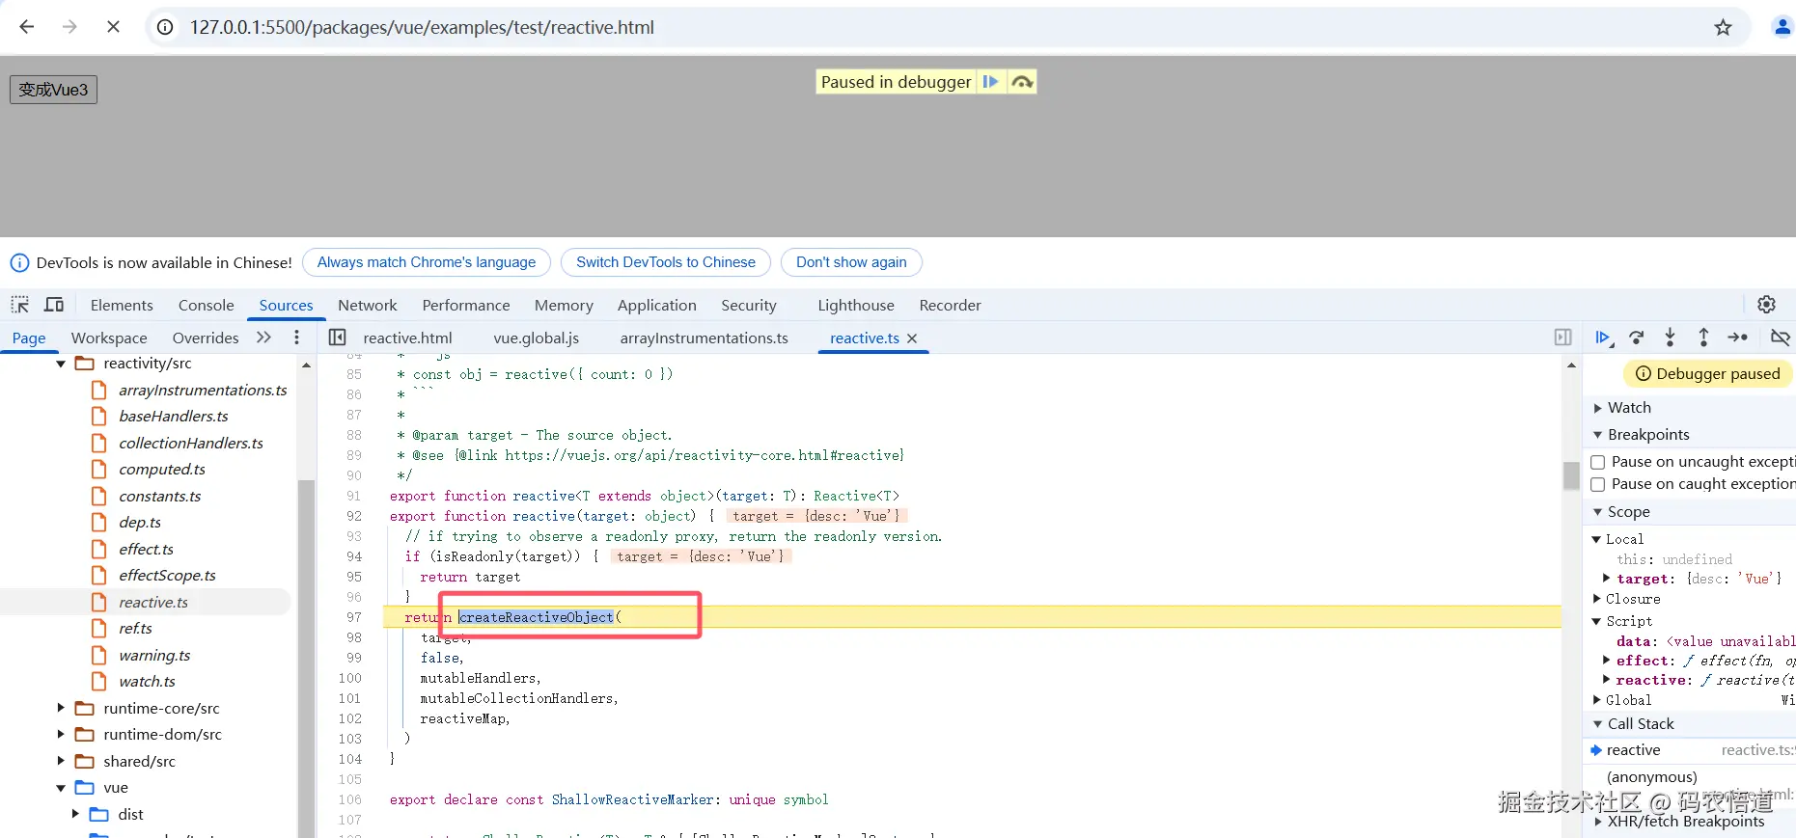
Task: Go back to the previous browser page
Action: coord(27,27)
